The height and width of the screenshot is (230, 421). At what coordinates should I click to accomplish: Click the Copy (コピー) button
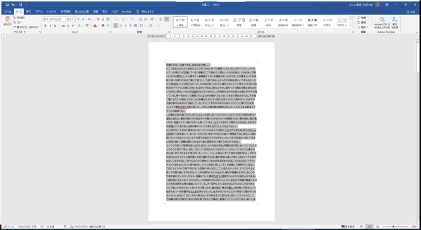18,22
